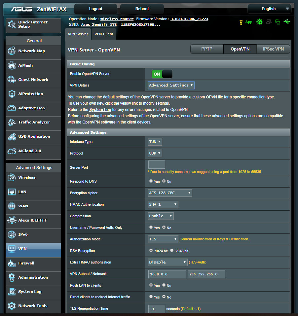Select the IPSec VPN server tab
The image size is (298, 316).
coord(274,49)
